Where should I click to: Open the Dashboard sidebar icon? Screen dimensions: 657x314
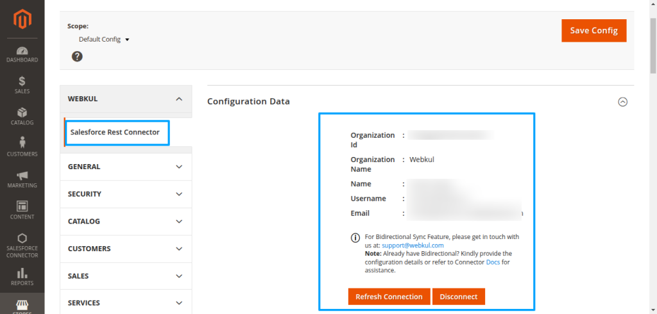(x=22, y=55)
